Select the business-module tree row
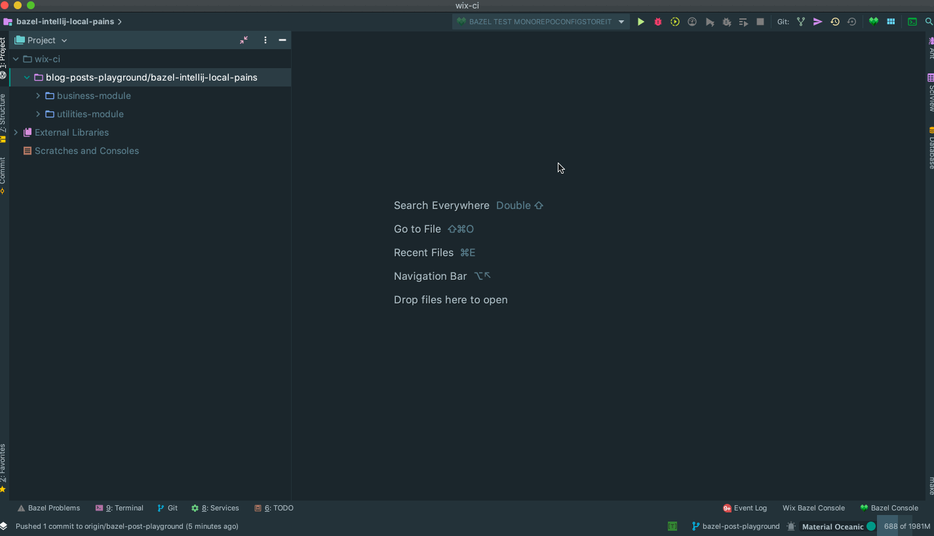Image resolution: width=934 pixels, height=536 pixels. click(x=150, y=96)
